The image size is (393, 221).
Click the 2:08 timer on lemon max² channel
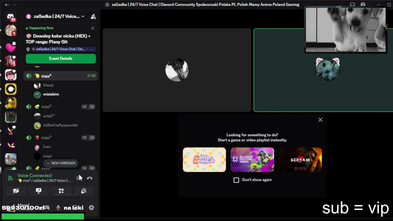pyautogui.click(x=91, y=76)
